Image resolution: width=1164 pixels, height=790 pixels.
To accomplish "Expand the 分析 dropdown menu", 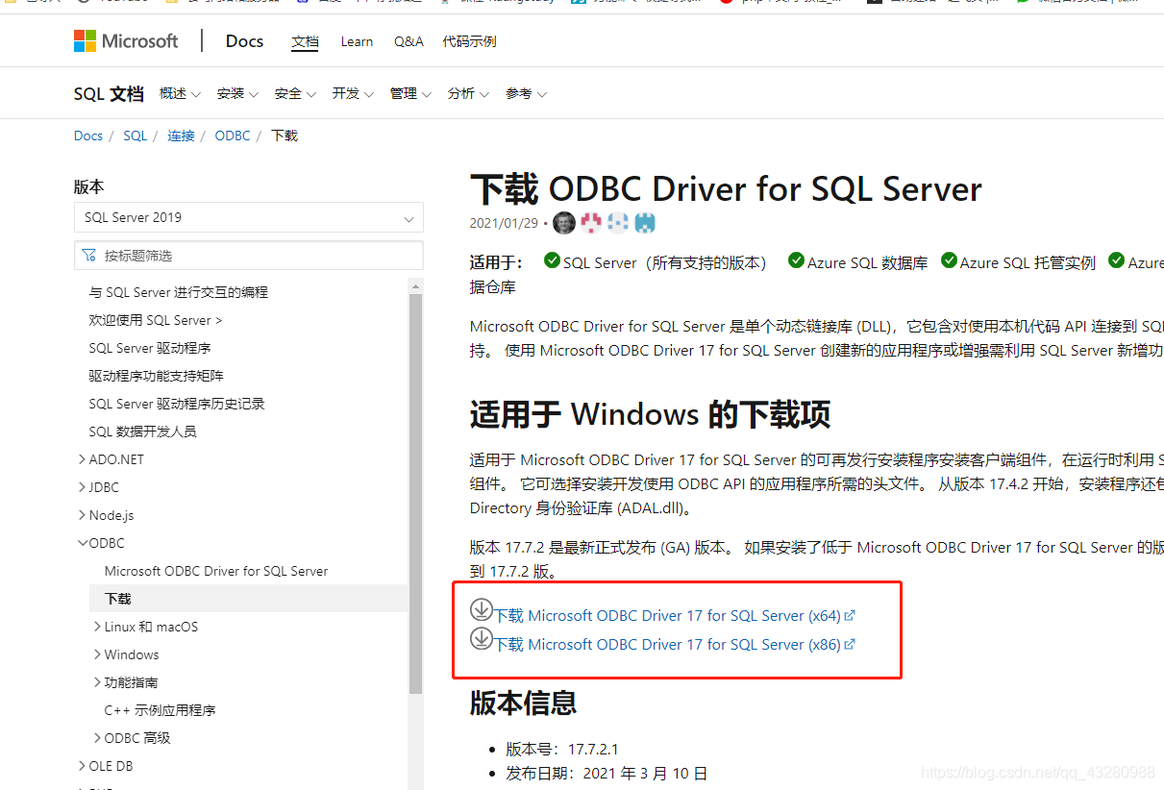I will (468, 93).
